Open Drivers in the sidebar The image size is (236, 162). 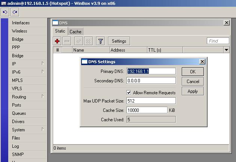click(x=28, y=122)
